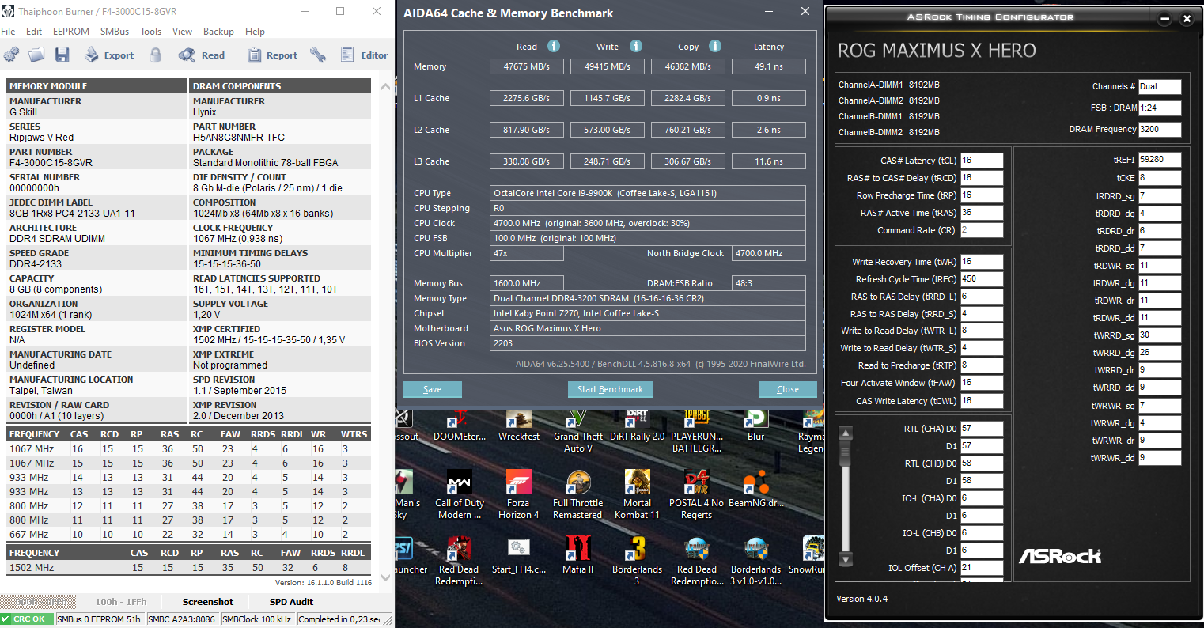
Task: Select the DiRT Rally 2.0 desktop icon
Action: [637, 426]
